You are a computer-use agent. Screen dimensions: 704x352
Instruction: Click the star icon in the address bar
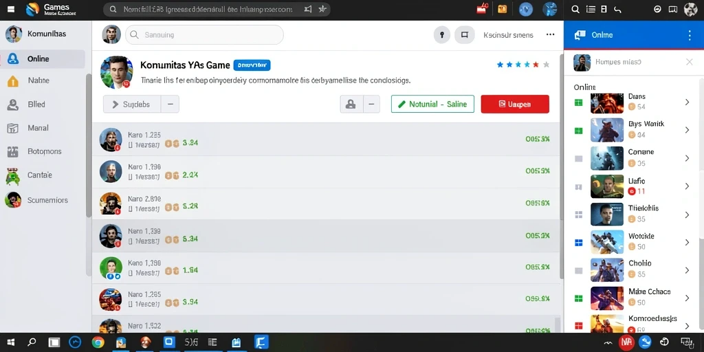(x=322, y=9)
